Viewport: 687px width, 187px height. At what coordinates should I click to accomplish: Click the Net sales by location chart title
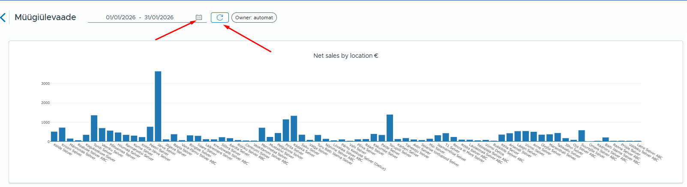345,56
